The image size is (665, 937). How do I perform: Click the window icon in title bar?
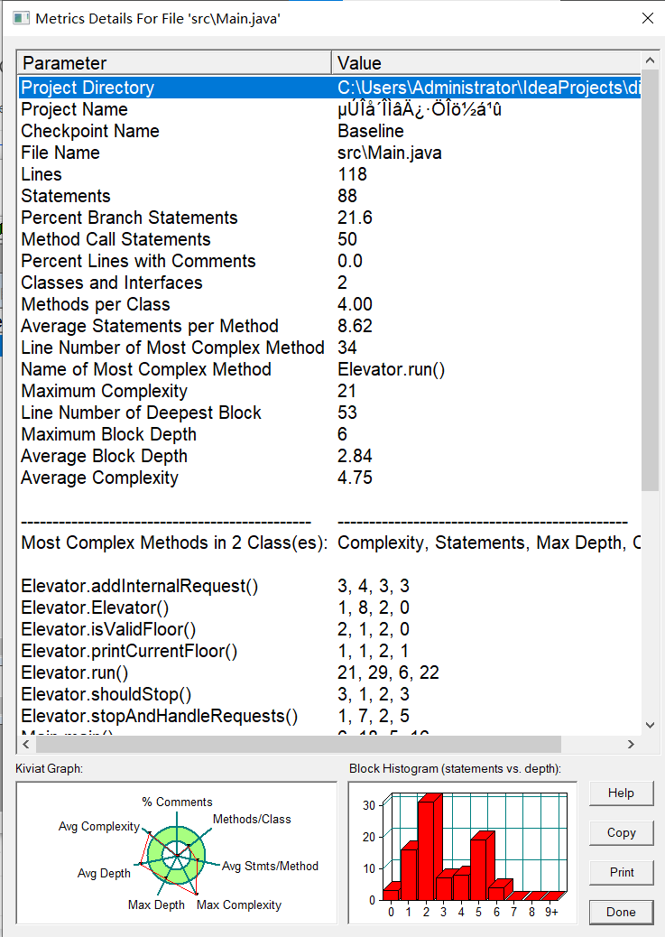pyautogui.click(x=21, y=19)
